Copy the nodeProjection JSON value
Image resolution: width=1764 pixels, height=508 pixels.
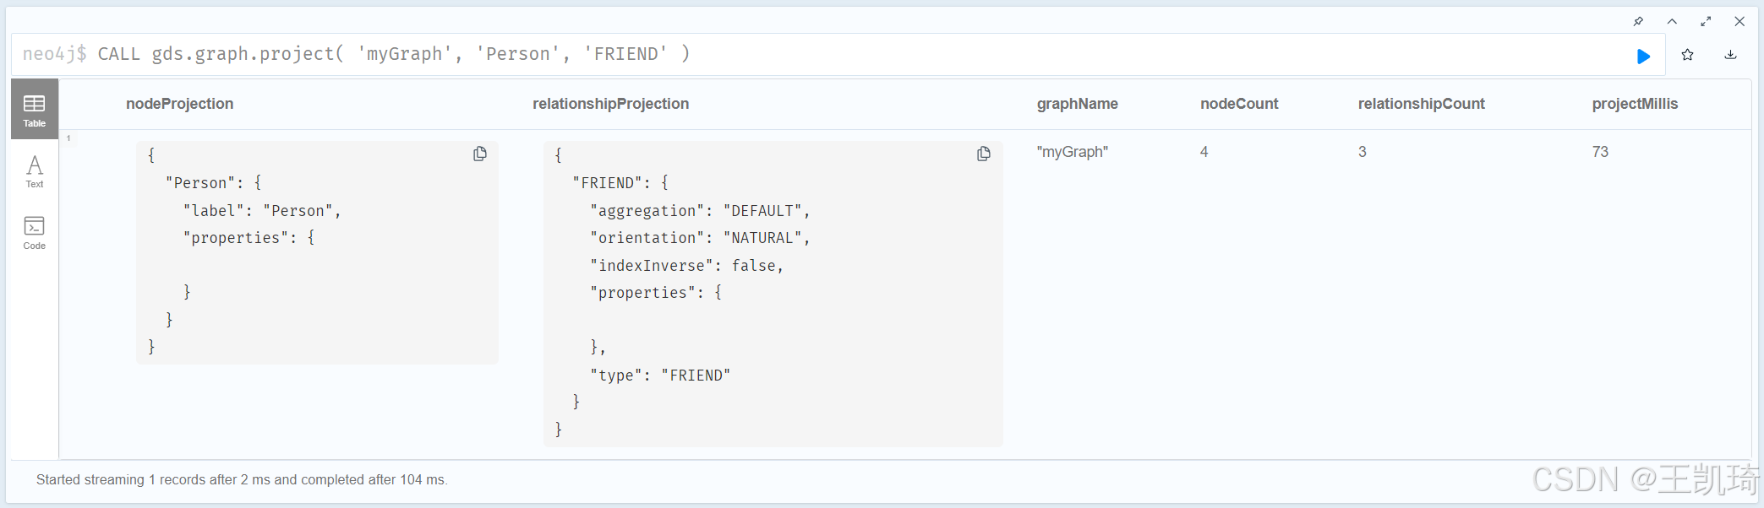coord(480,154)
